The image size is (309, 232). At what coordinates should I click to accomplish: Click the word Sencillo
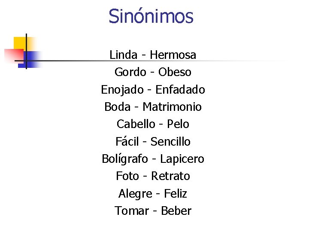click(170, 142)
